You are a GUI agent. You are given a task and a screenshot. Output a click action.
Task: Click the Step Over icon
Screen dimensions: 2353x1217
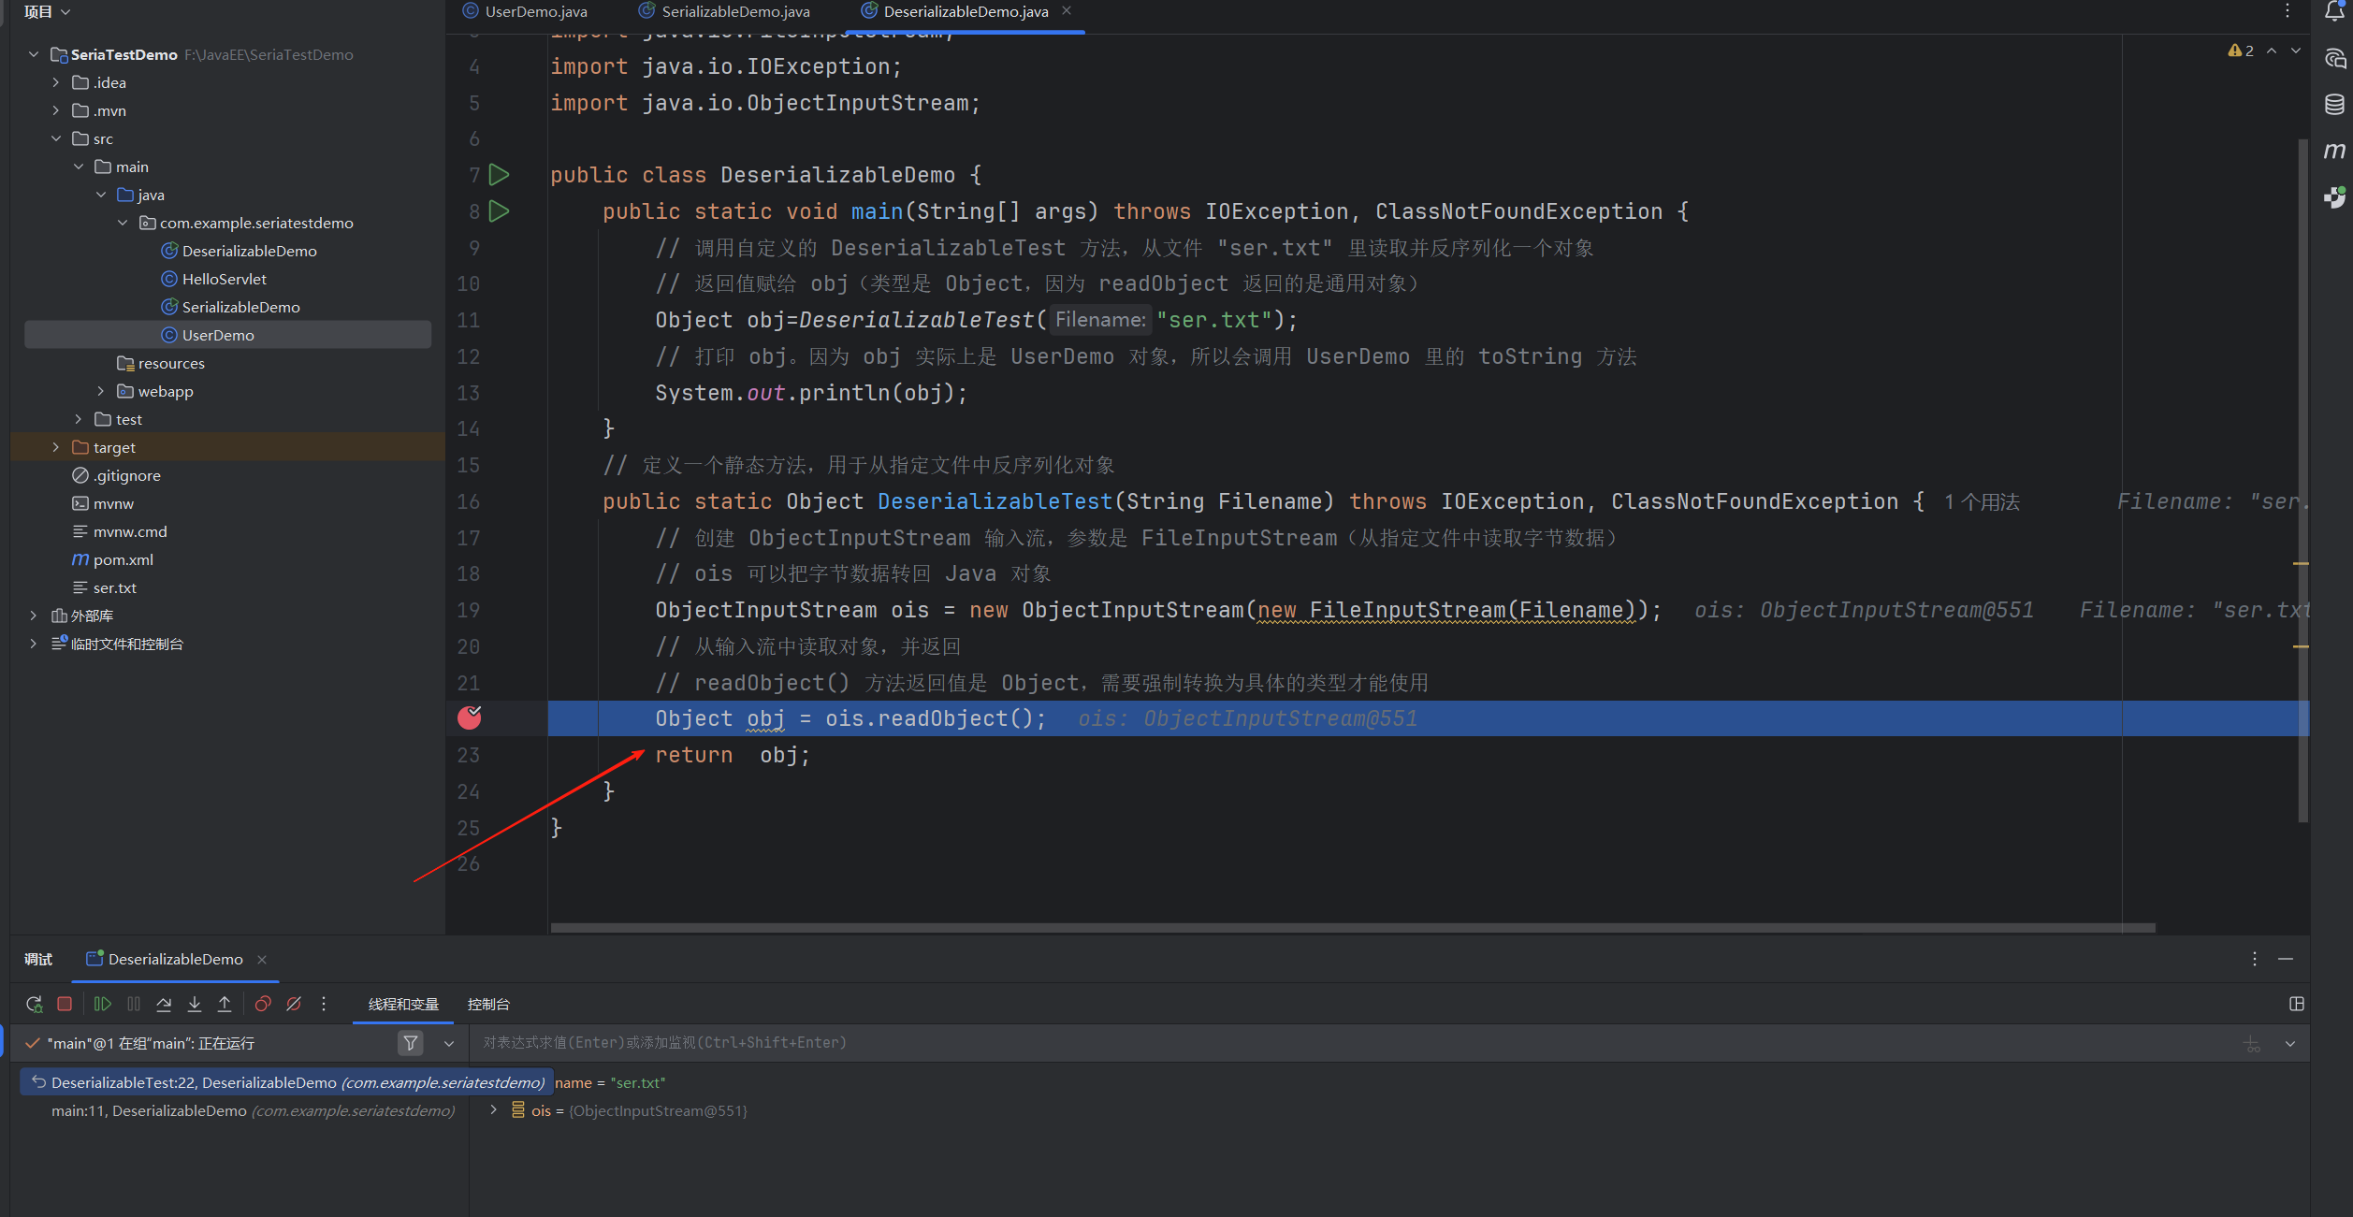click(x=164, y=1004)
